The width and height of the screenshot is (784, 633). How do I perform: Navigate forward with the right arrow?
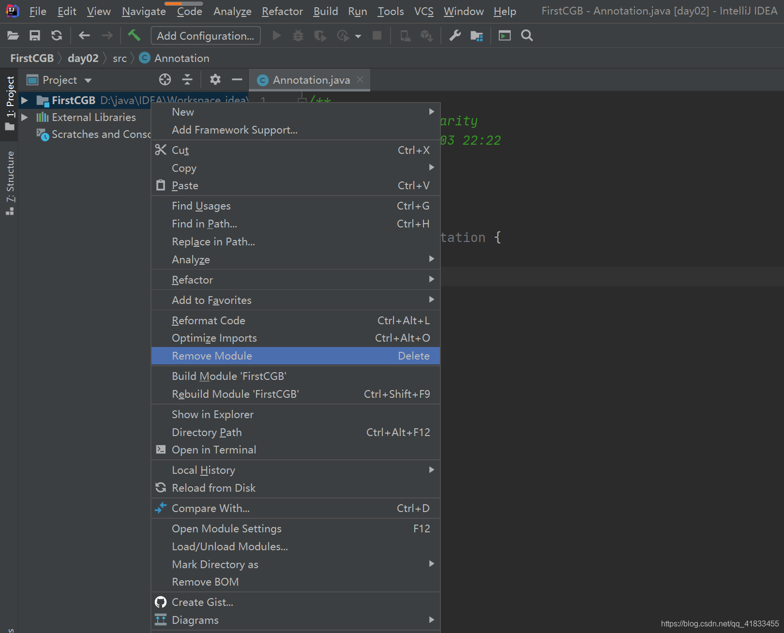tap(107, 35)
